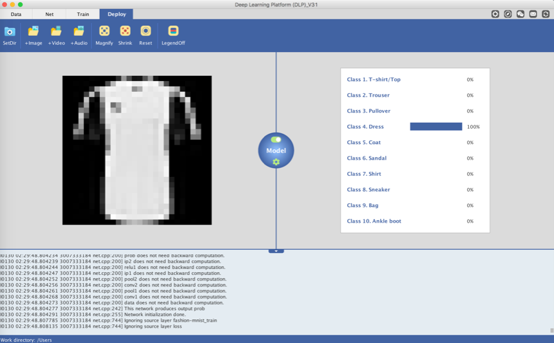This screenshot has height=343, width=554.
Task: Switch to the Data tab
Action: point(16,14)
